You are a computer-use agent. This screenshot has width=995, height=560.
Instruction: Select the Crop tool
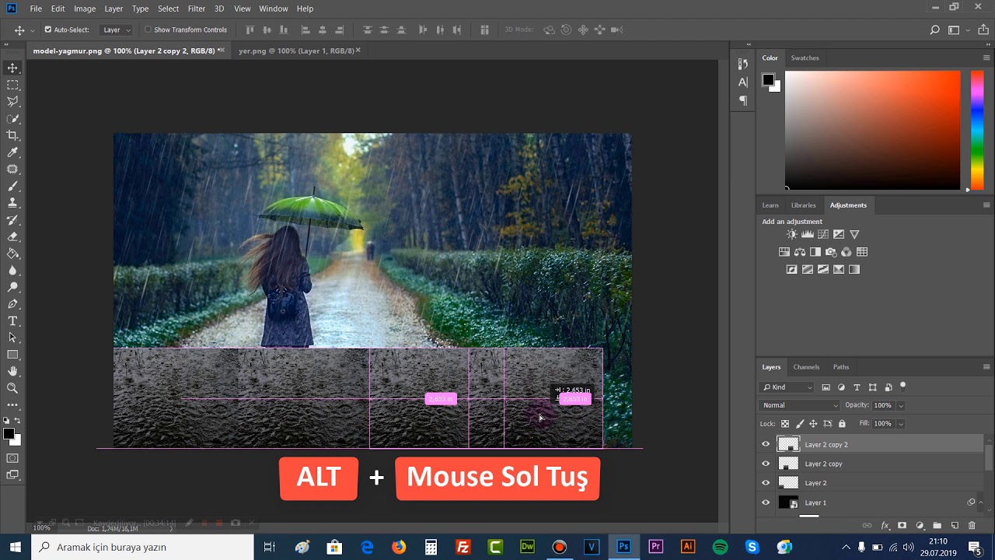pyautogui.click(x=12, y=135)
